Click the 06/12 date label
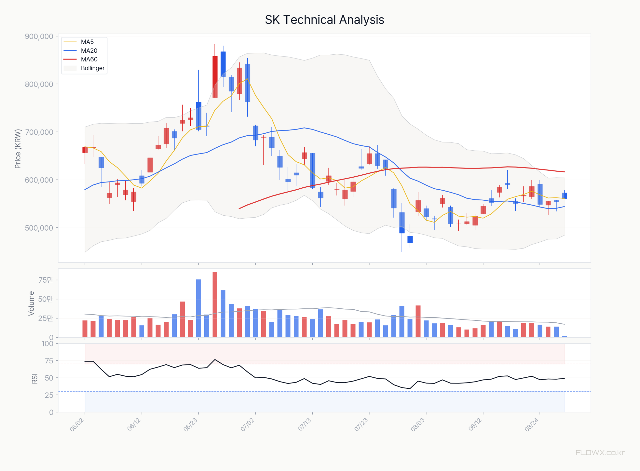640x471 pixels. 134,425
